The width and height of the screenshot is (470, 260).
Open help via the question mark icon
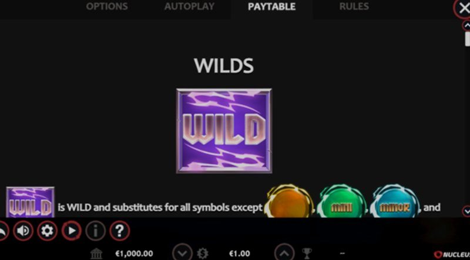[x=120, y=231]
